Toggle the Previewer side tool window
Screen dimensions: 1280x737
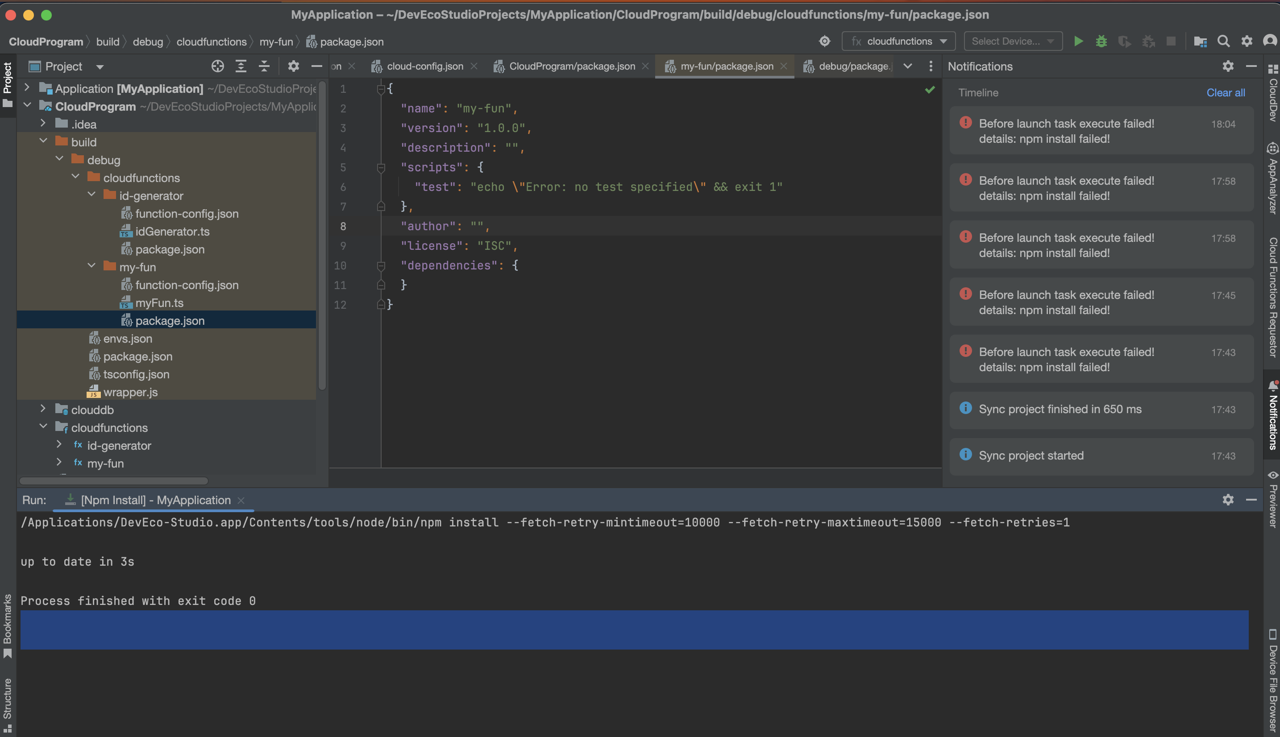1272,501
